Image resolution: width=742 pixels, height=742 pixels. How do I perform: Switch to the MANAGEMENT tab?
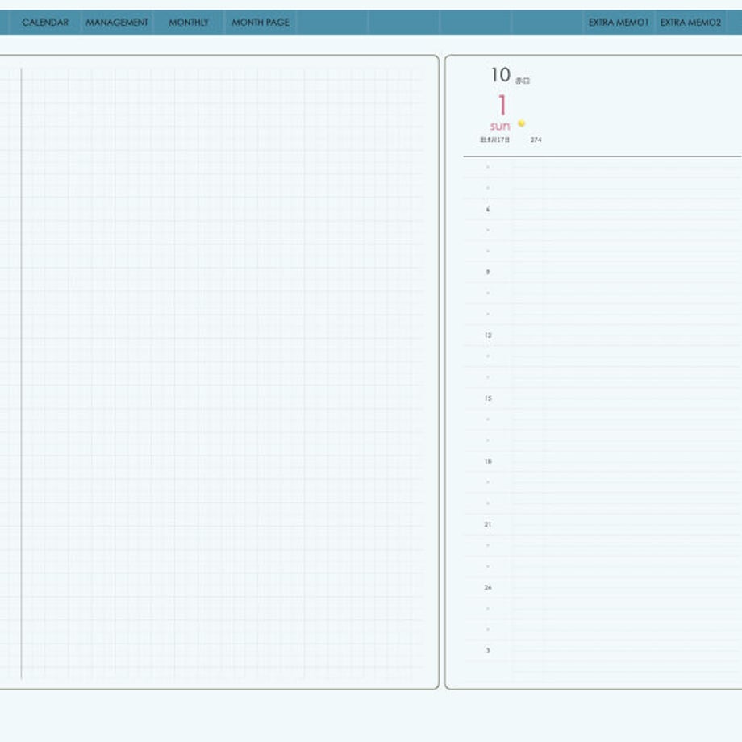(117, 23)
